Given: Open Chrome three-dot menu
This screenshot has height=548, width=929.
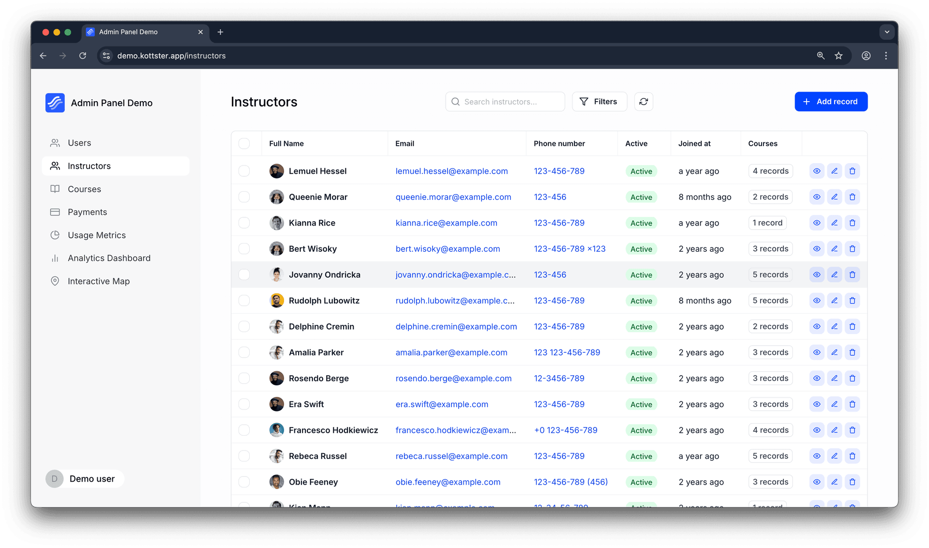Looking at the screenshot, I should [x=886, y=56].
